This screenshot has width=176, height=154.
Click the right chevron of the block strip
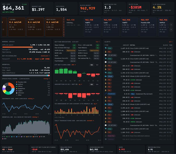pyautogui.click(x=171, y=29)
